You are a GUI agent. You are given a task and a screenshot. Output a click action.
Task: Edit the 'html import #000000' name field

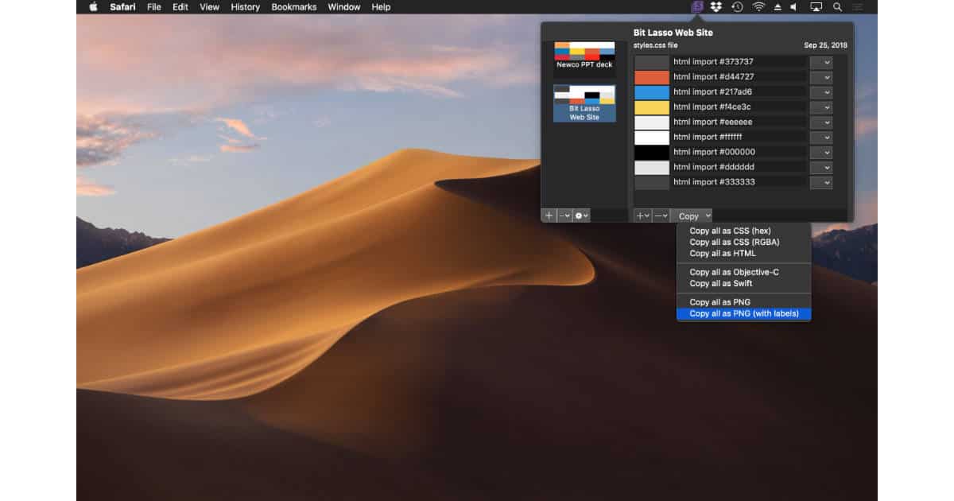pos(739,153)
